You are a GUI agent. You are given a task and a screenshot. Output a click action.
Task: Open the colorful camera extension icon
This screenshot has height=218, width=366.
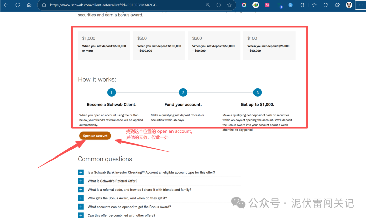tap(244, 5)
